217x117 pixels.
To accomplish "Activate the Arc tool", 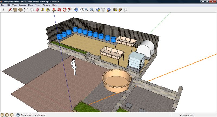I will click(x=26, y=10).
